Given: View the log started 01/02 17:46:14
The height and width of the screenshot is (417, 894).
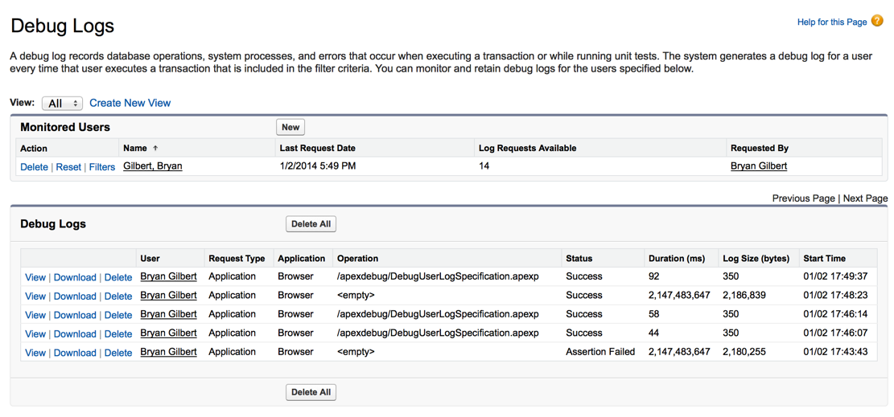Looking at the screenshot, I should (x=35, y=315).
